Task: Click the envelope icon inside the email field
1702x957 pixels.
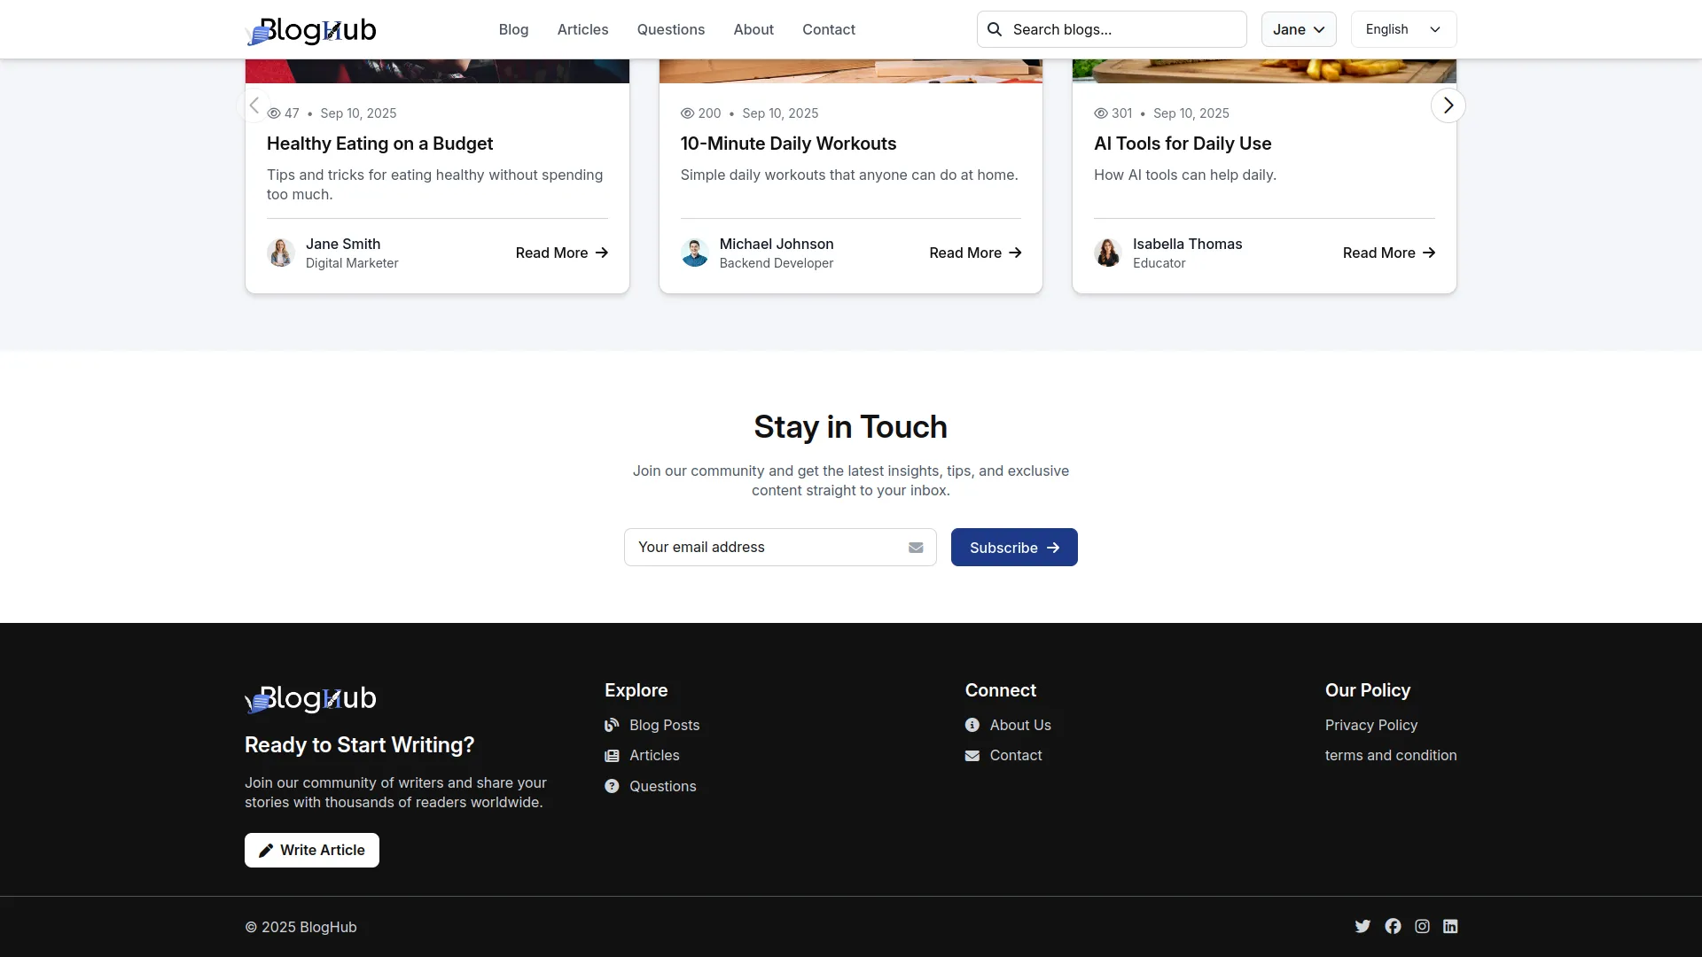Action: [916, 548]
